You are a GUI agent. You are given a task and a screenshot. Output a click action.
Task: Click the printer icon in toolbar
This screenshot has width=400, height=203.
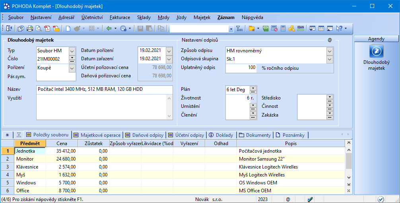tap(30, 29)
